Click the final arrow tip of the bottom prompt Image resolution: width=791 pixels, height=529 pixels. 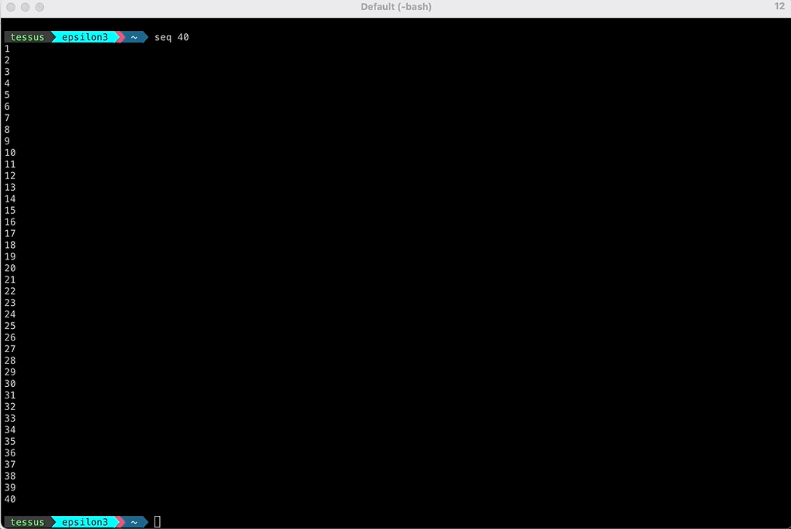point(145,522)
